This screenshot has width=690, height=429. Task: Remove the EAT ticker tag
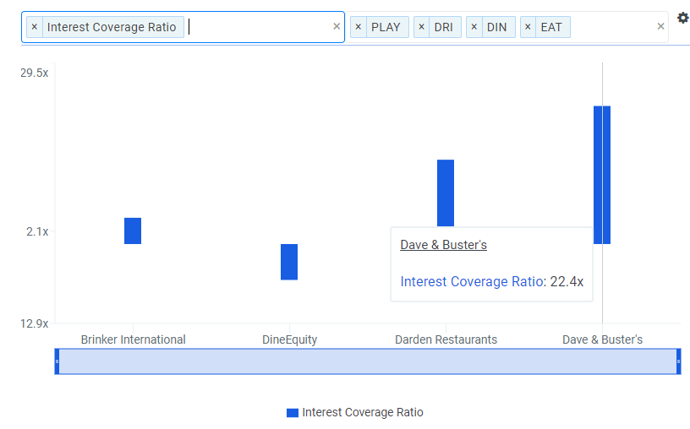pos(528,27)
